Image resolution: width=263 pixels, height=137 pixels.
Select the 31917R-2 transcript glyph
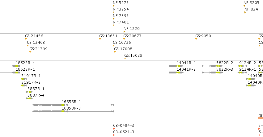pos(24,85)
